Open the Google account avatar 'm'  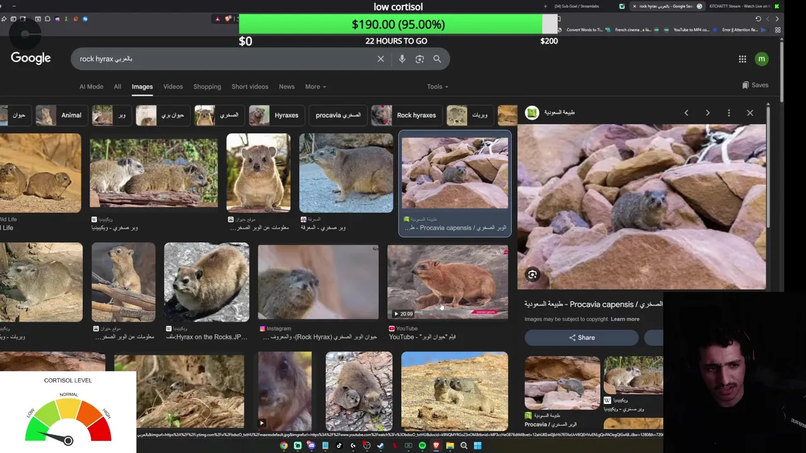coord(761,59)
